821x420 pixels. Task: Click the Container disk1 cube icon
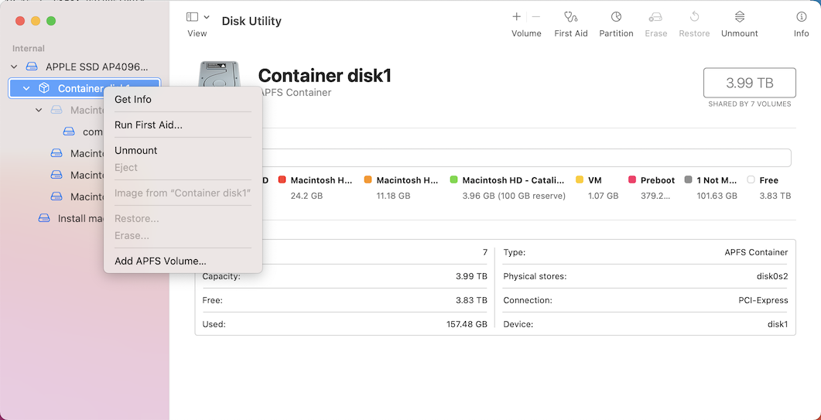click(44, 88)
